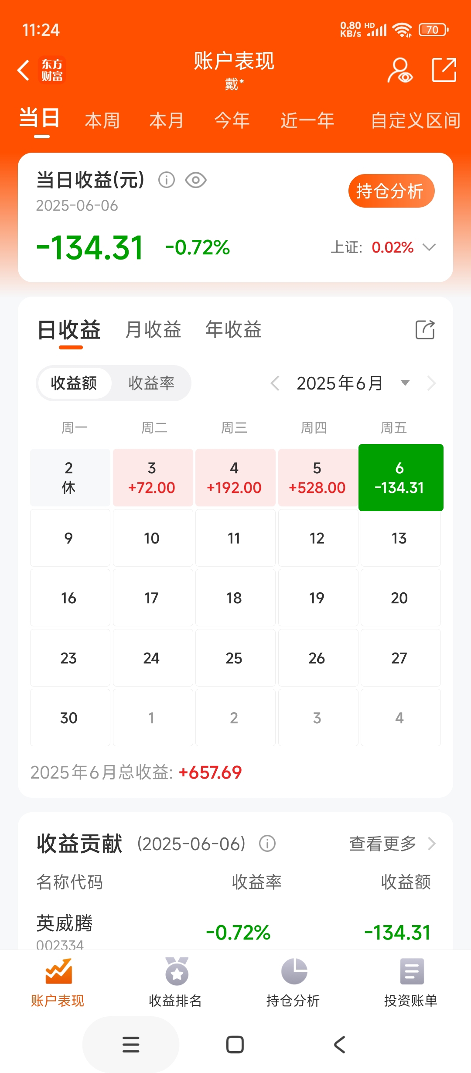Select June 5 cell showing +528.00
This screenshot has width=471, height=1073.
(317, 478)
